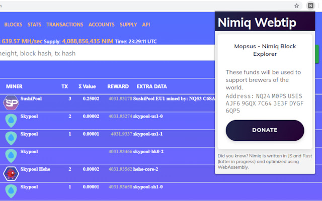The height and width of the screenshot is (201, 322).
Task: Click the skypool-us1-1 extra data text
Action: click(148, 134)
